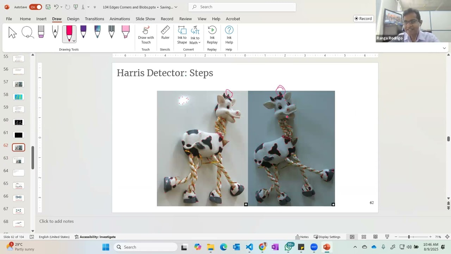Adjust the zoom slider handle
Image resolution: width=451 pixels, height=254 pixels.
pyautogui.click(x=409, y=237)
